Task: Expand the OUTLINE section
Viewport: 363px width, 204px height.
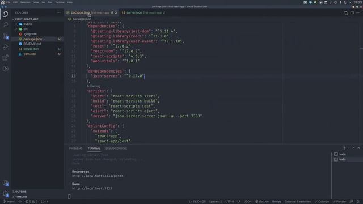Action: [20, 192]
